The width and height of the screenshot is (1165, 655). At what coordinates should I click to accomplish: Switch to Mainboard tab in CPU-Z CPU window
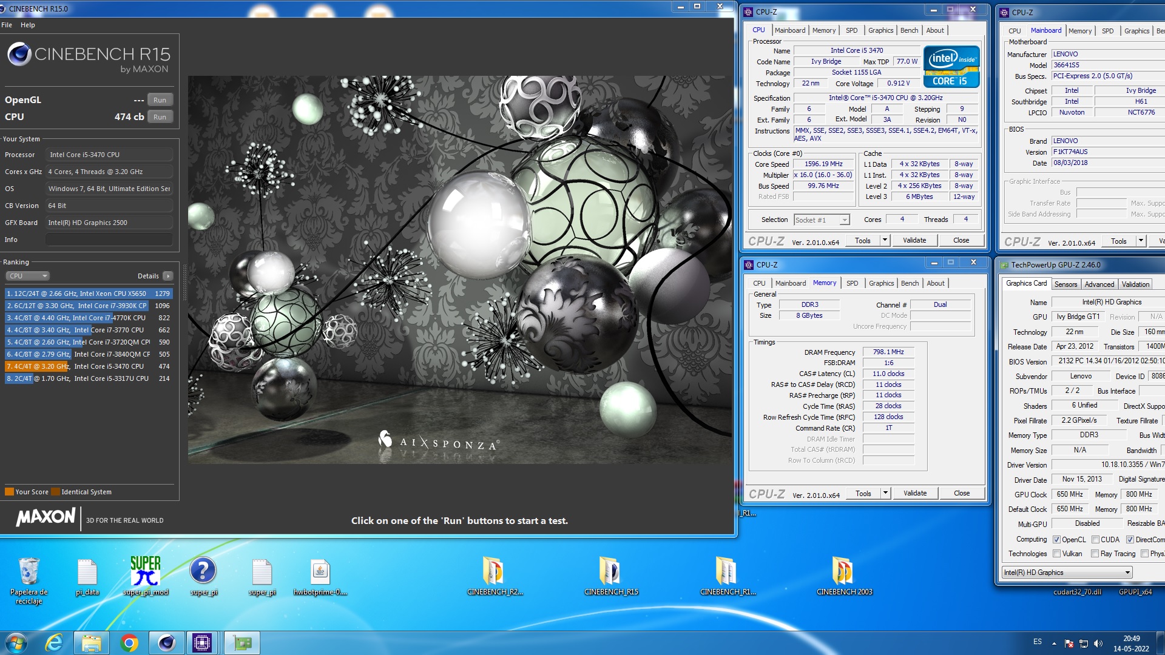[790, 30]
